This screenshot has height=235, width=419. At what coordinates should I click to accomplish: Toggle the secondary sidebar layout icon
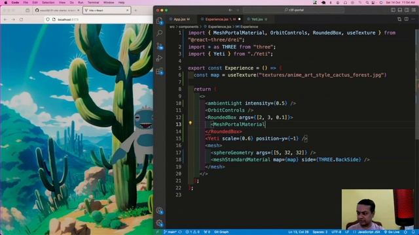coord(407,10)
